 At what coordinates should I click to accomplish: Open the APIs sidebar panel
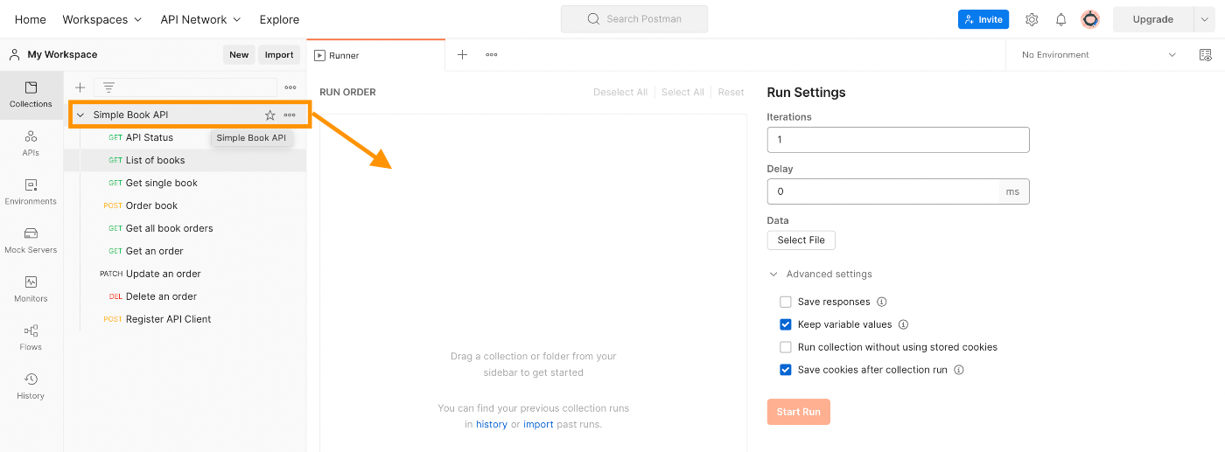point(31,143)
